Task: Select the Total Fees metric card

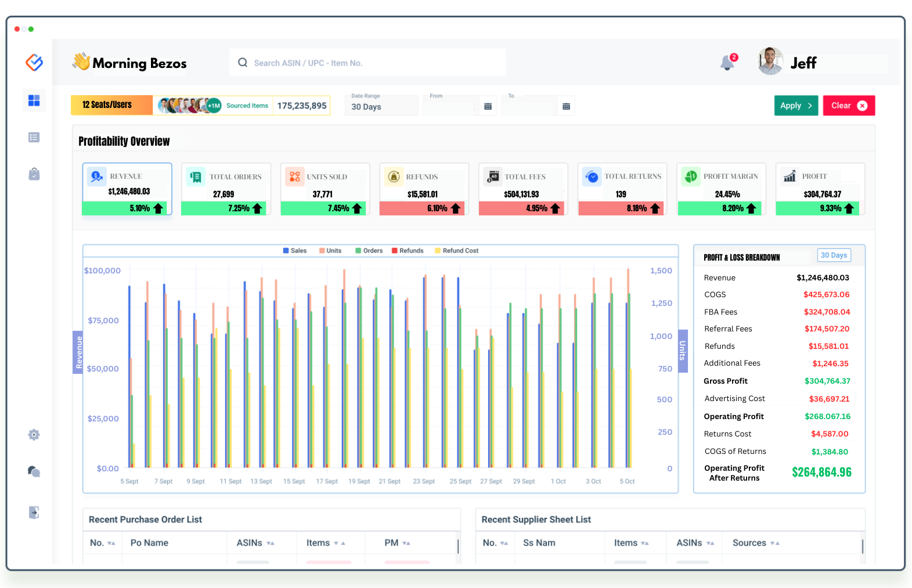Action: tap(523, 189)
